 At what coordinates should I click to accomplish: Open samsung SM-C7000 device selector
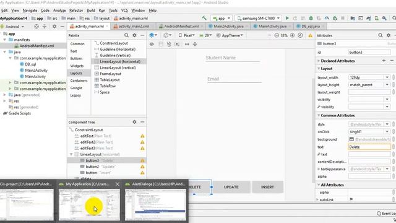pos(259,18)
